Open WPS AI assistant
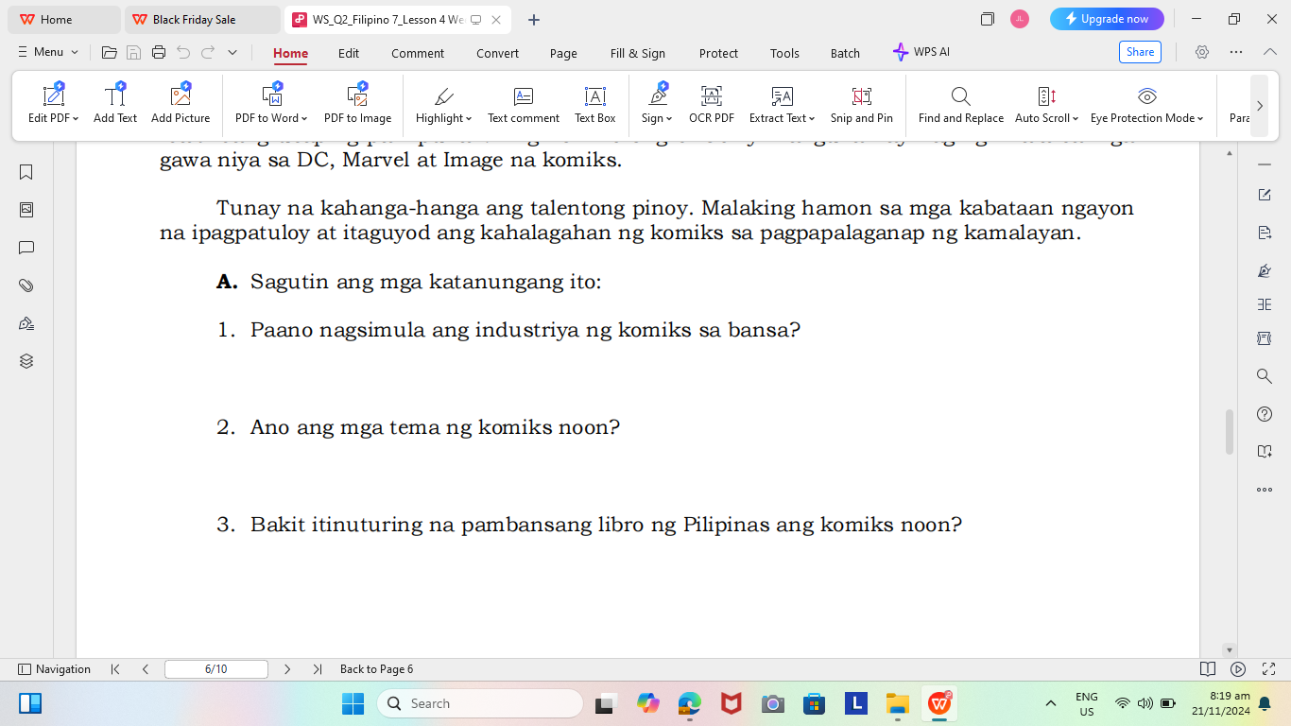Viewport: 1291px width, 726px height. click(x=921, y=52)
